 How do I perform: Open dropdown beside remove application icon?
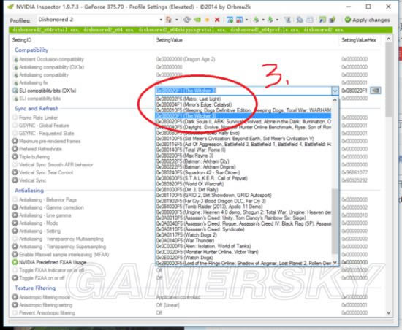click(246, 20)
